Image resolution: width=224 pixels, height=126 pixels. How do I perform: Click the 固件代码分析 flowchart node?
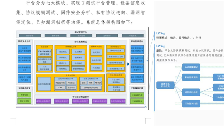click(x=191, y=92)
